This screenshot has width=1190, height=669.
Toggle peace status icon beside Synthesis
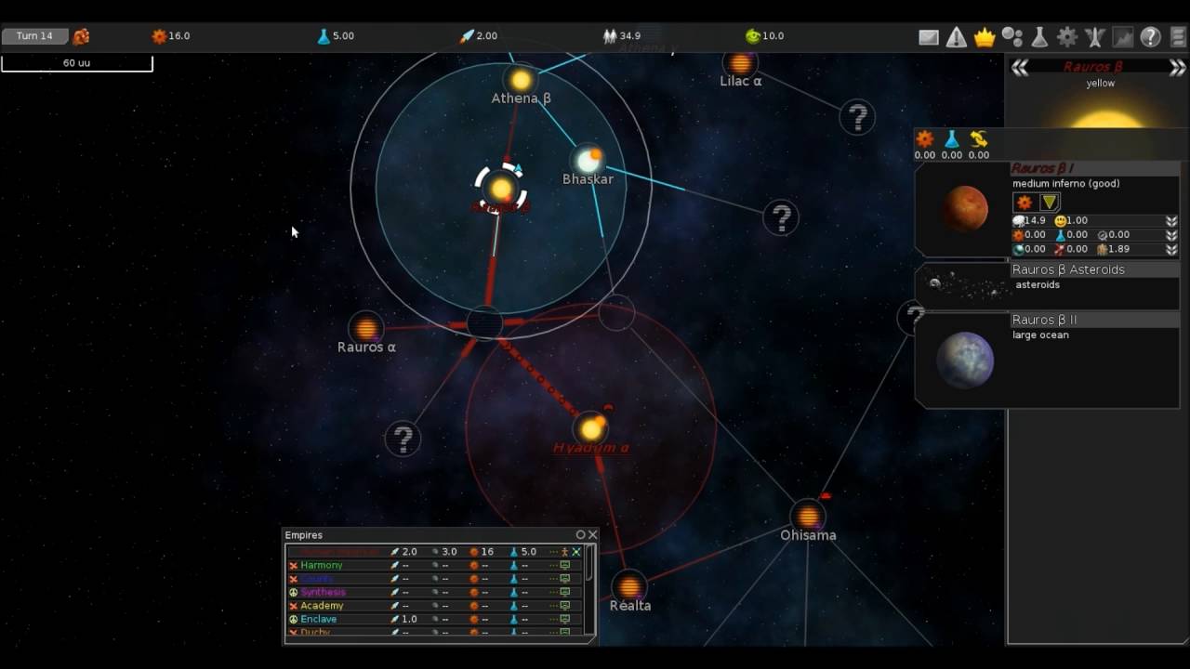(x=293, y=592)
